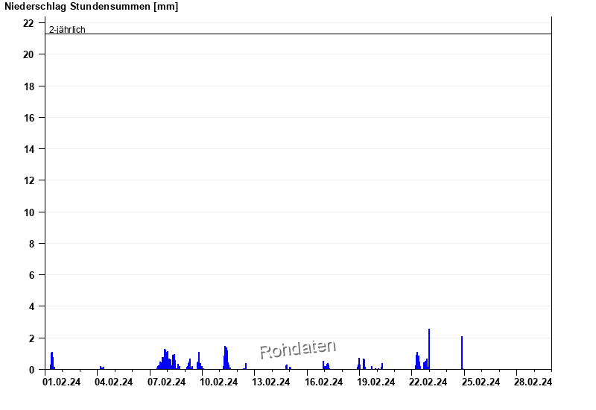Image resolution: width=596 pixels, height=410 pixels.
Task: Select the isolated bar before 25.02.24
Action: 462,353
